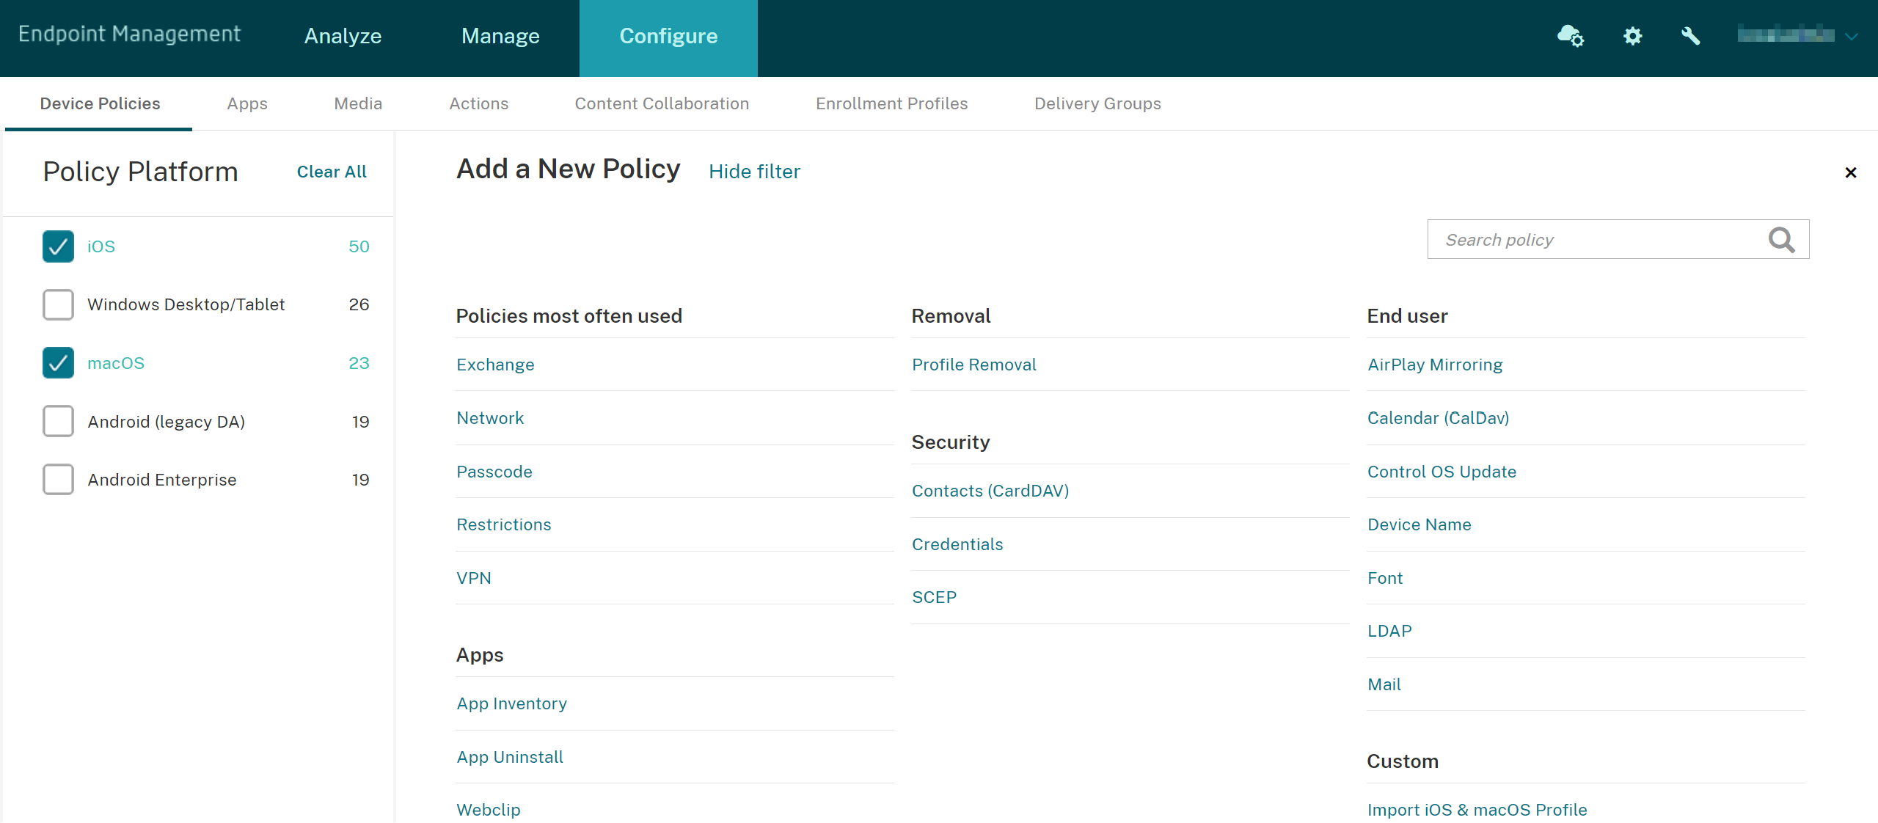Switch to the Analyze tab
Screen dimensions: 1878x823
(x=343, y=36)
